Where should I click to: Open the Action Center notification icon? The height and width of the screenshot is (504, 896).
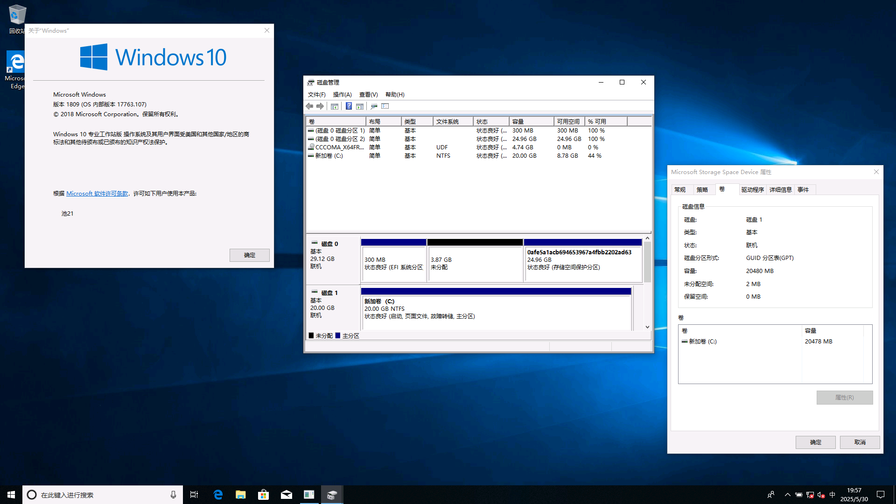pyautogui.click(x=881, y=495)
